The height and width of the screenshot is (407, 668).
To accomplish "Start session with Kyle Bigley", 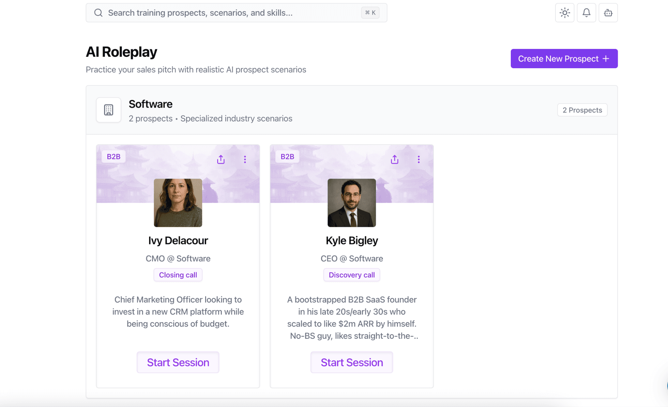I will 352,362.
